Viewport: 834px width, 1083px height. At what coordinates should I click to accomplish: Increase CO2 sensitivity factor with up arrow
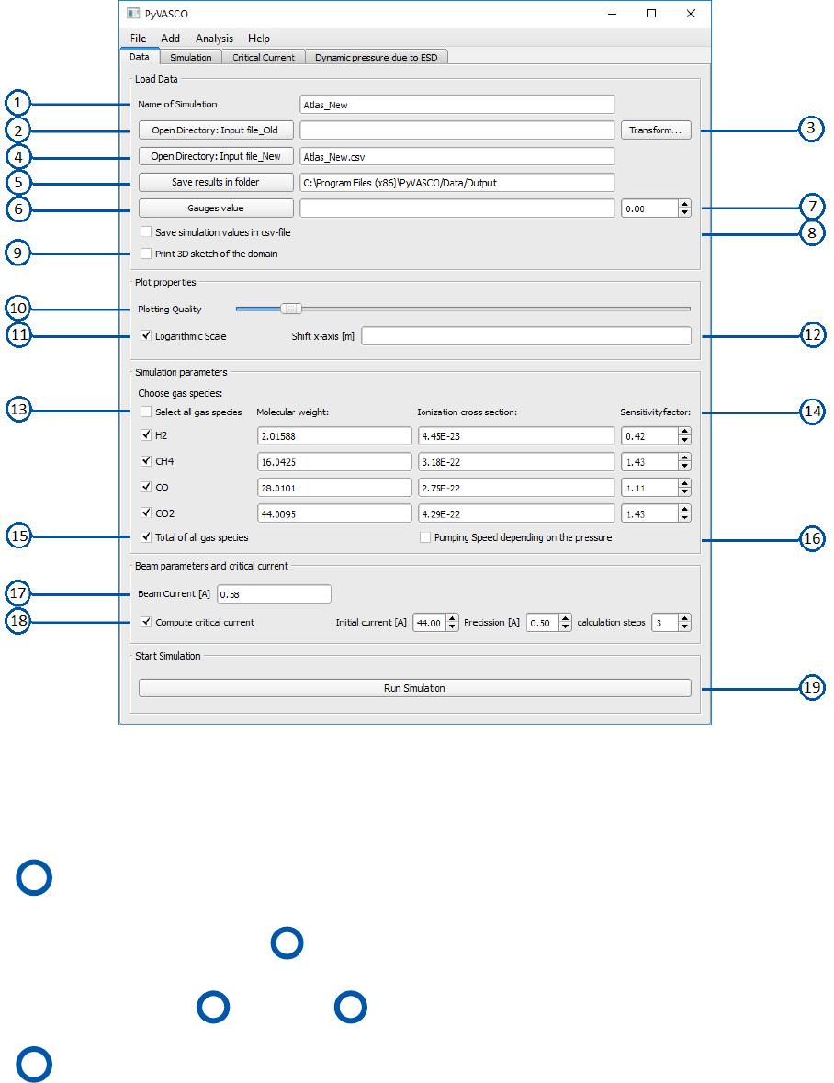coord(684,510)
